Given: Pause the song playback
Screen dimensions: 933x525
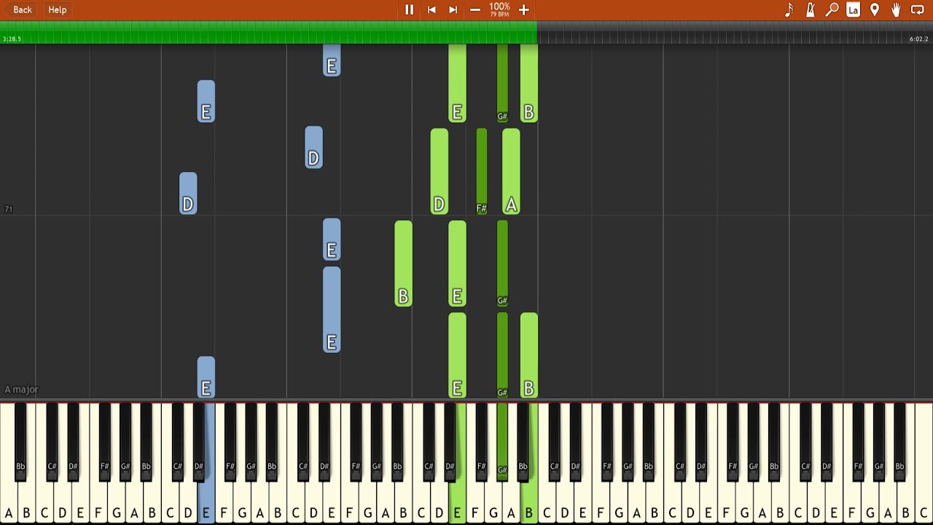Looking at the screenshot, I should [409, 9].
